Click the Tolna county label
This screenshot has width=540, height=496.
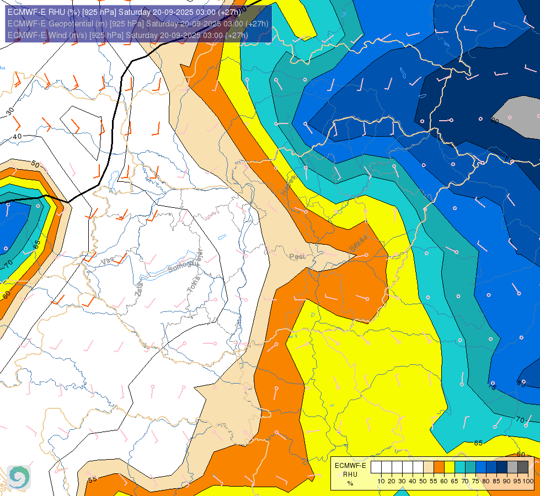coord(193,284)
